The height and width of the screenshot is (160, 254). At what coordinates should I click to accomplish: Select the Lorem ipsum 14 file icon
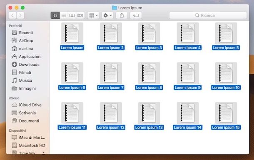tap(187, 113)
